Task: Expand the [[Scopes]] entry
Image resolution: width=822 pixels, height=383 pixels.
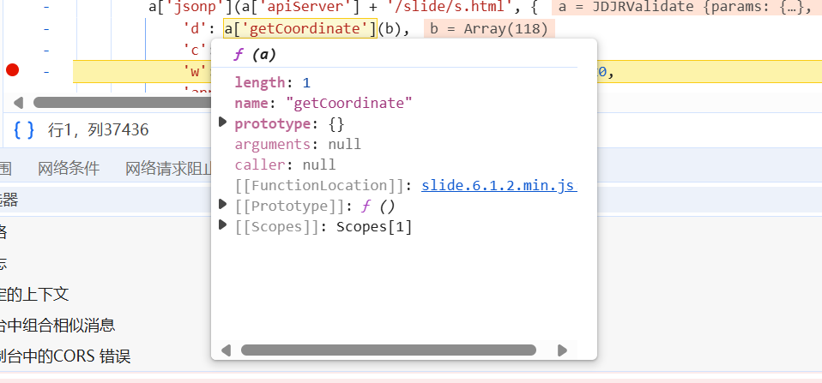Action: pos(224,226)
